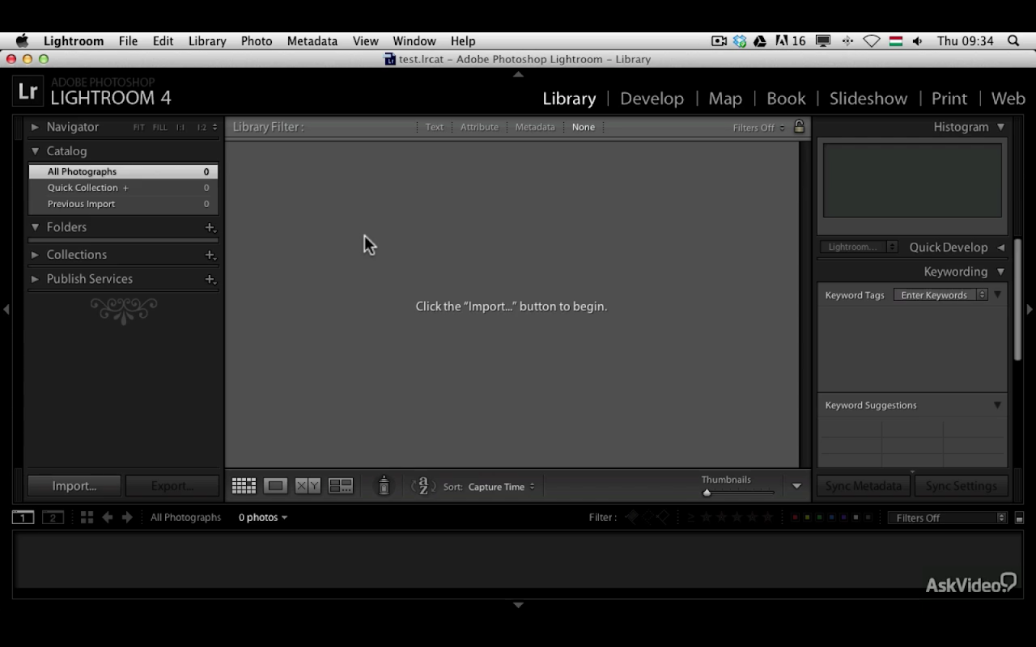Open the File menu

(128, 40)
